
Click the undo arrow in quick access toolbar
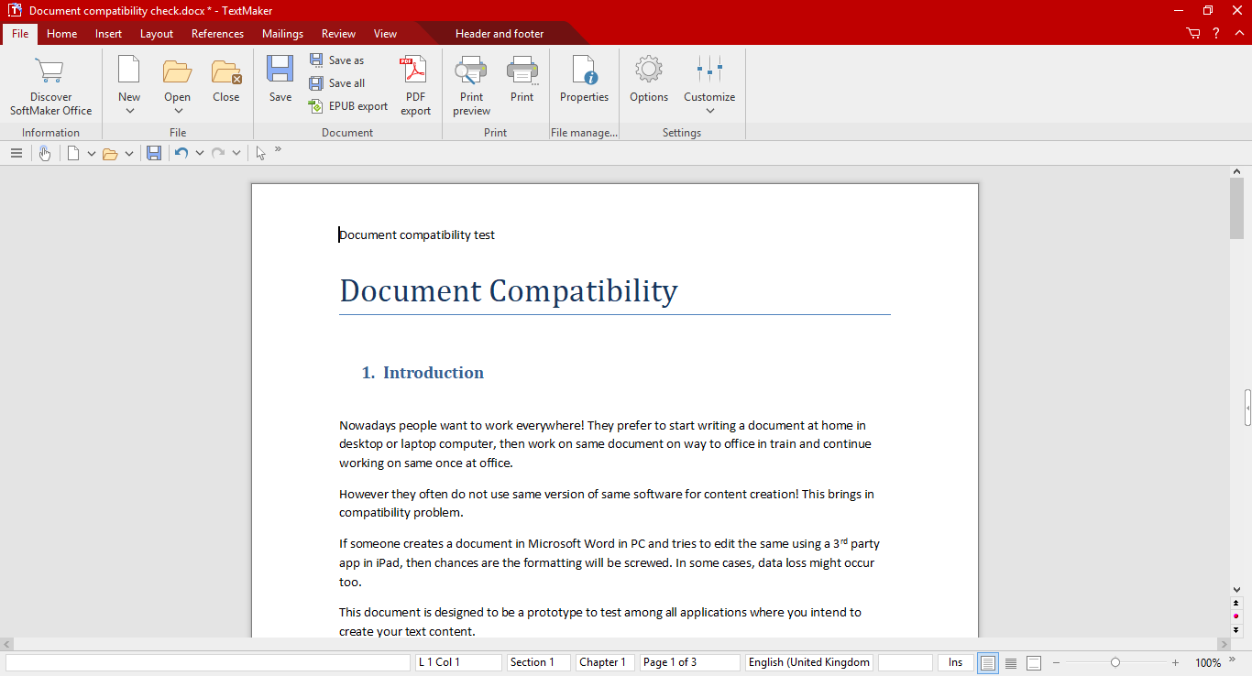tap(181, 153)
